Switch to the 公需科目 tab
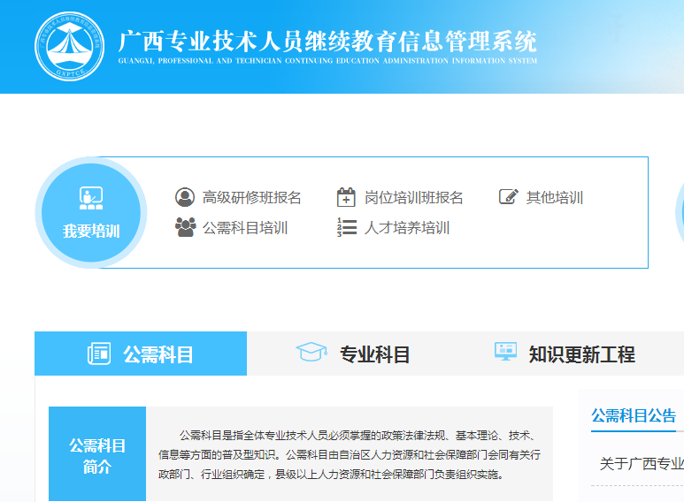The width and height of the screenshot is (684, 502). [141, 354]
